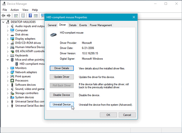Expand the Computer node
The width and height of the screenshot is (182, 133).
8,31
